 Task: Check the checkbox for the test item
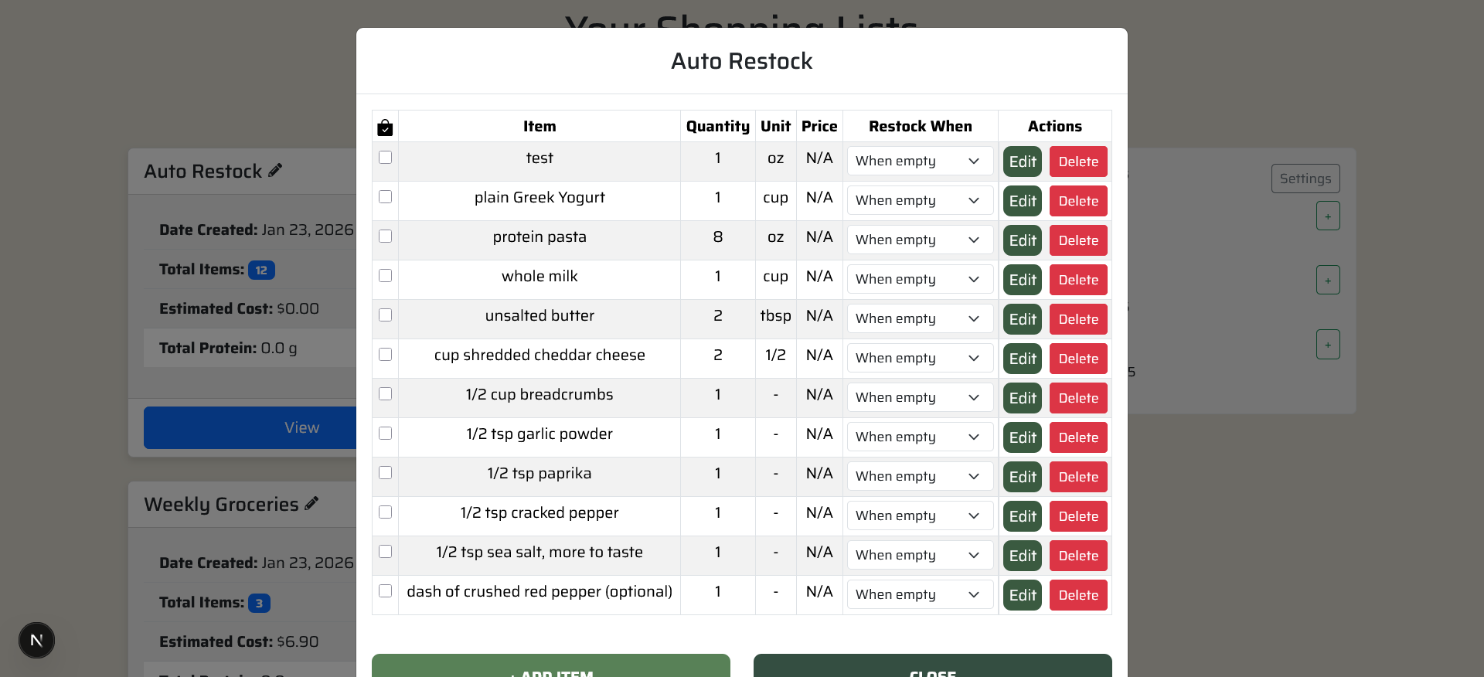[x=385, y=157]
